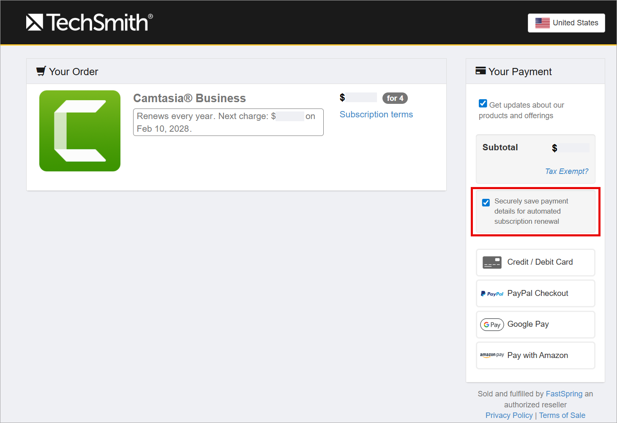This screenshot has height=423, width=617.
Task: Click the 'Get updates about our products' label
Action: (x=521, y=110)
